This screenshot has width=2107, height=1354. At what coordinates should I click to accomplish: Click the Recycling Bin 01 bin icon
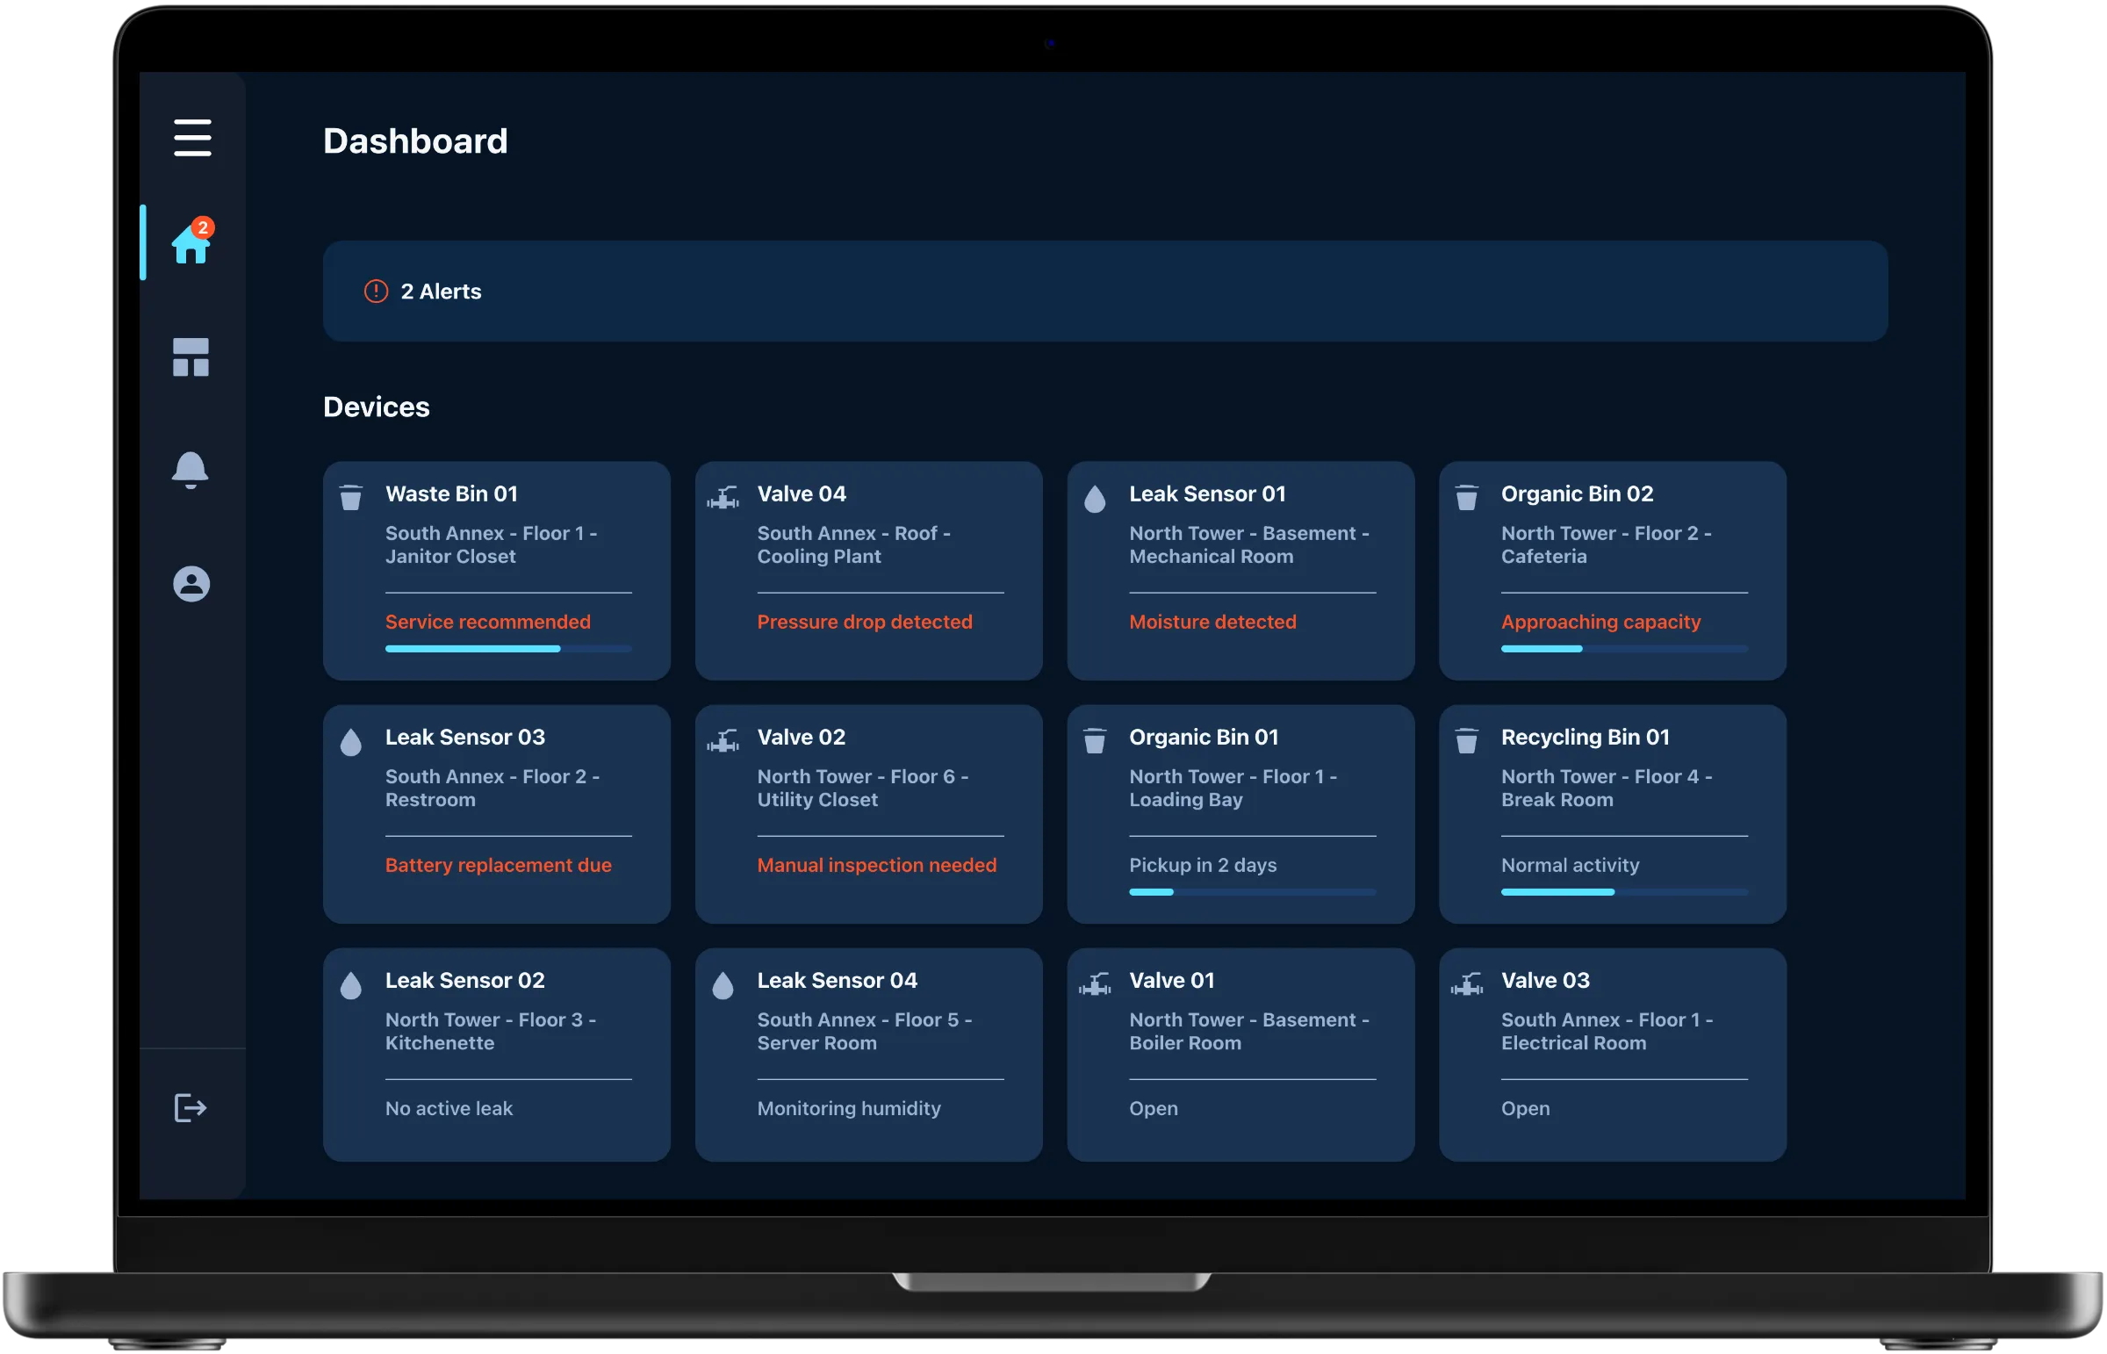point(1467,741)
